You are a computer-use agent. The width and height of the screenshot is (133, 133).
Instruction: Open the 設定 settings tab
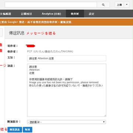[92, 14]
